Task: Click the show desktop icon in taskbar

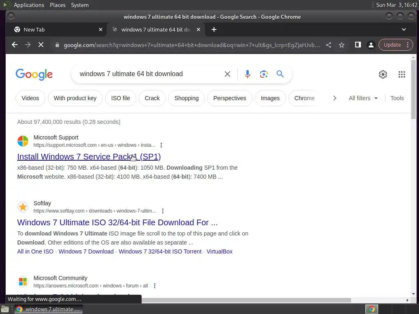Action: click(5, 309)
